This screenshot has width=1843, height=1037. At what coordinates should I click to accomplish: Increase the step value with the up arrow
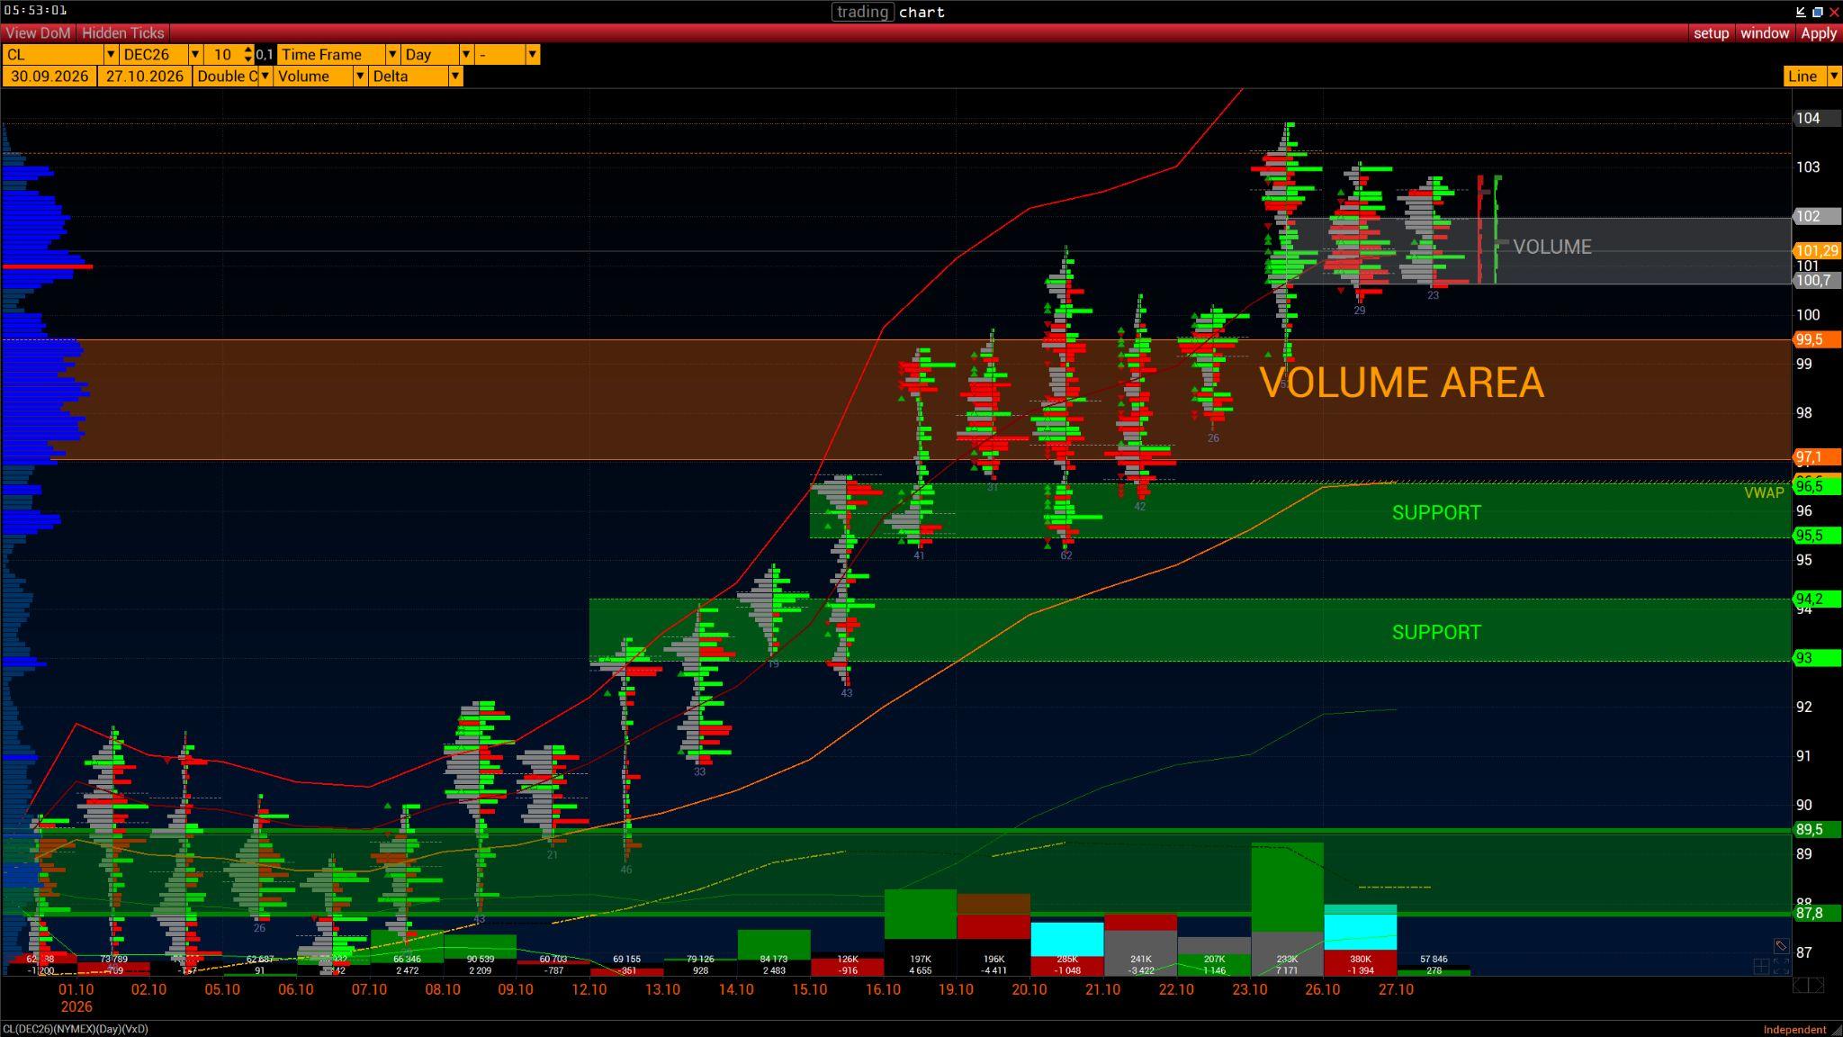click(x=248, y=50)
